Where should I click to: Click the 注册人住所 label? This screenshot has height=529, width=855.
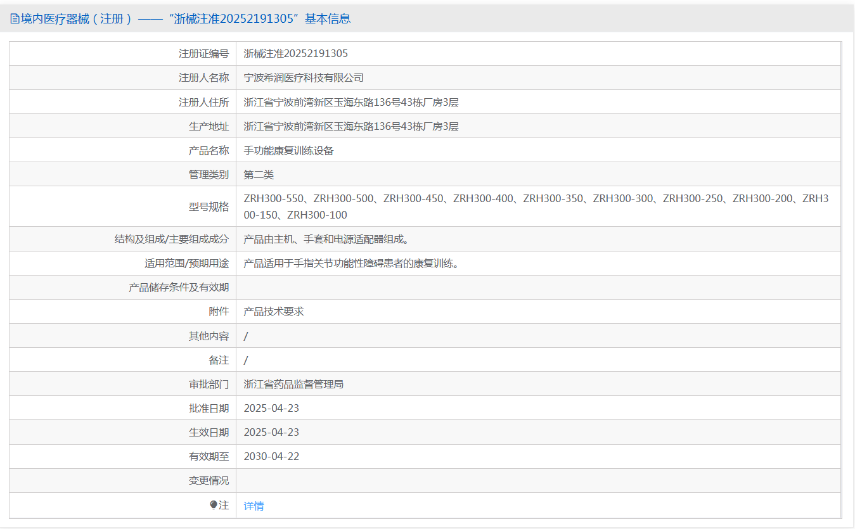pos(203,102)
